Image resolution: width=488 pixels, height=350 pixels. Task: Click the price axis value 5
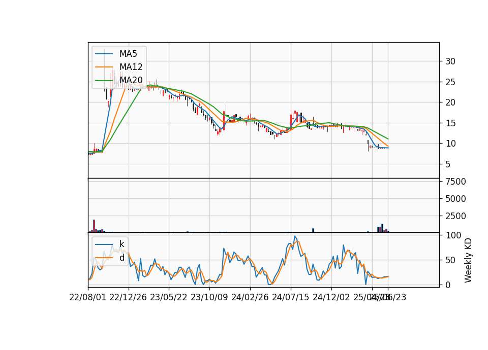coord(448,164)
